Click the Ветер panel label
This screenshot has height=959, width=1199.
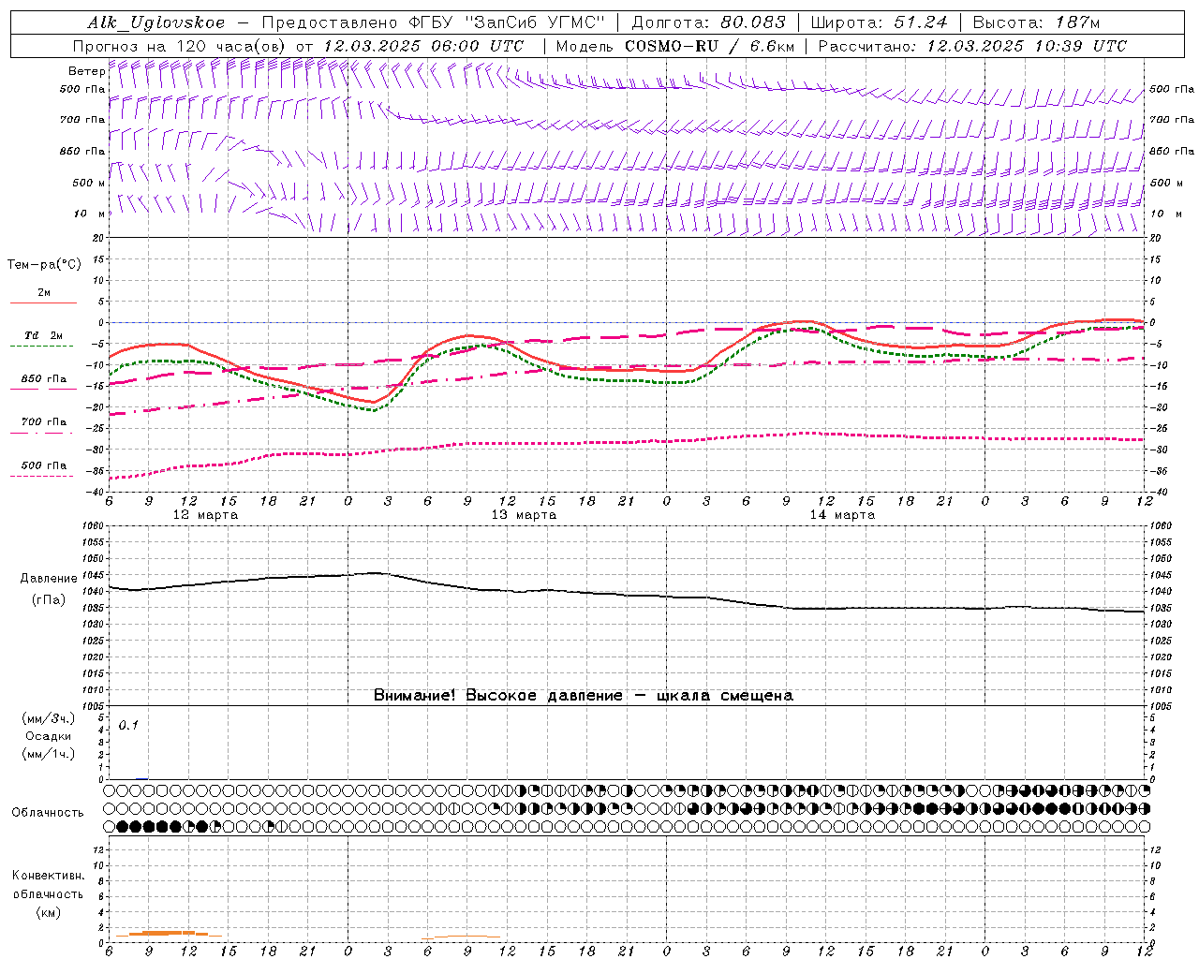(86, 71)
